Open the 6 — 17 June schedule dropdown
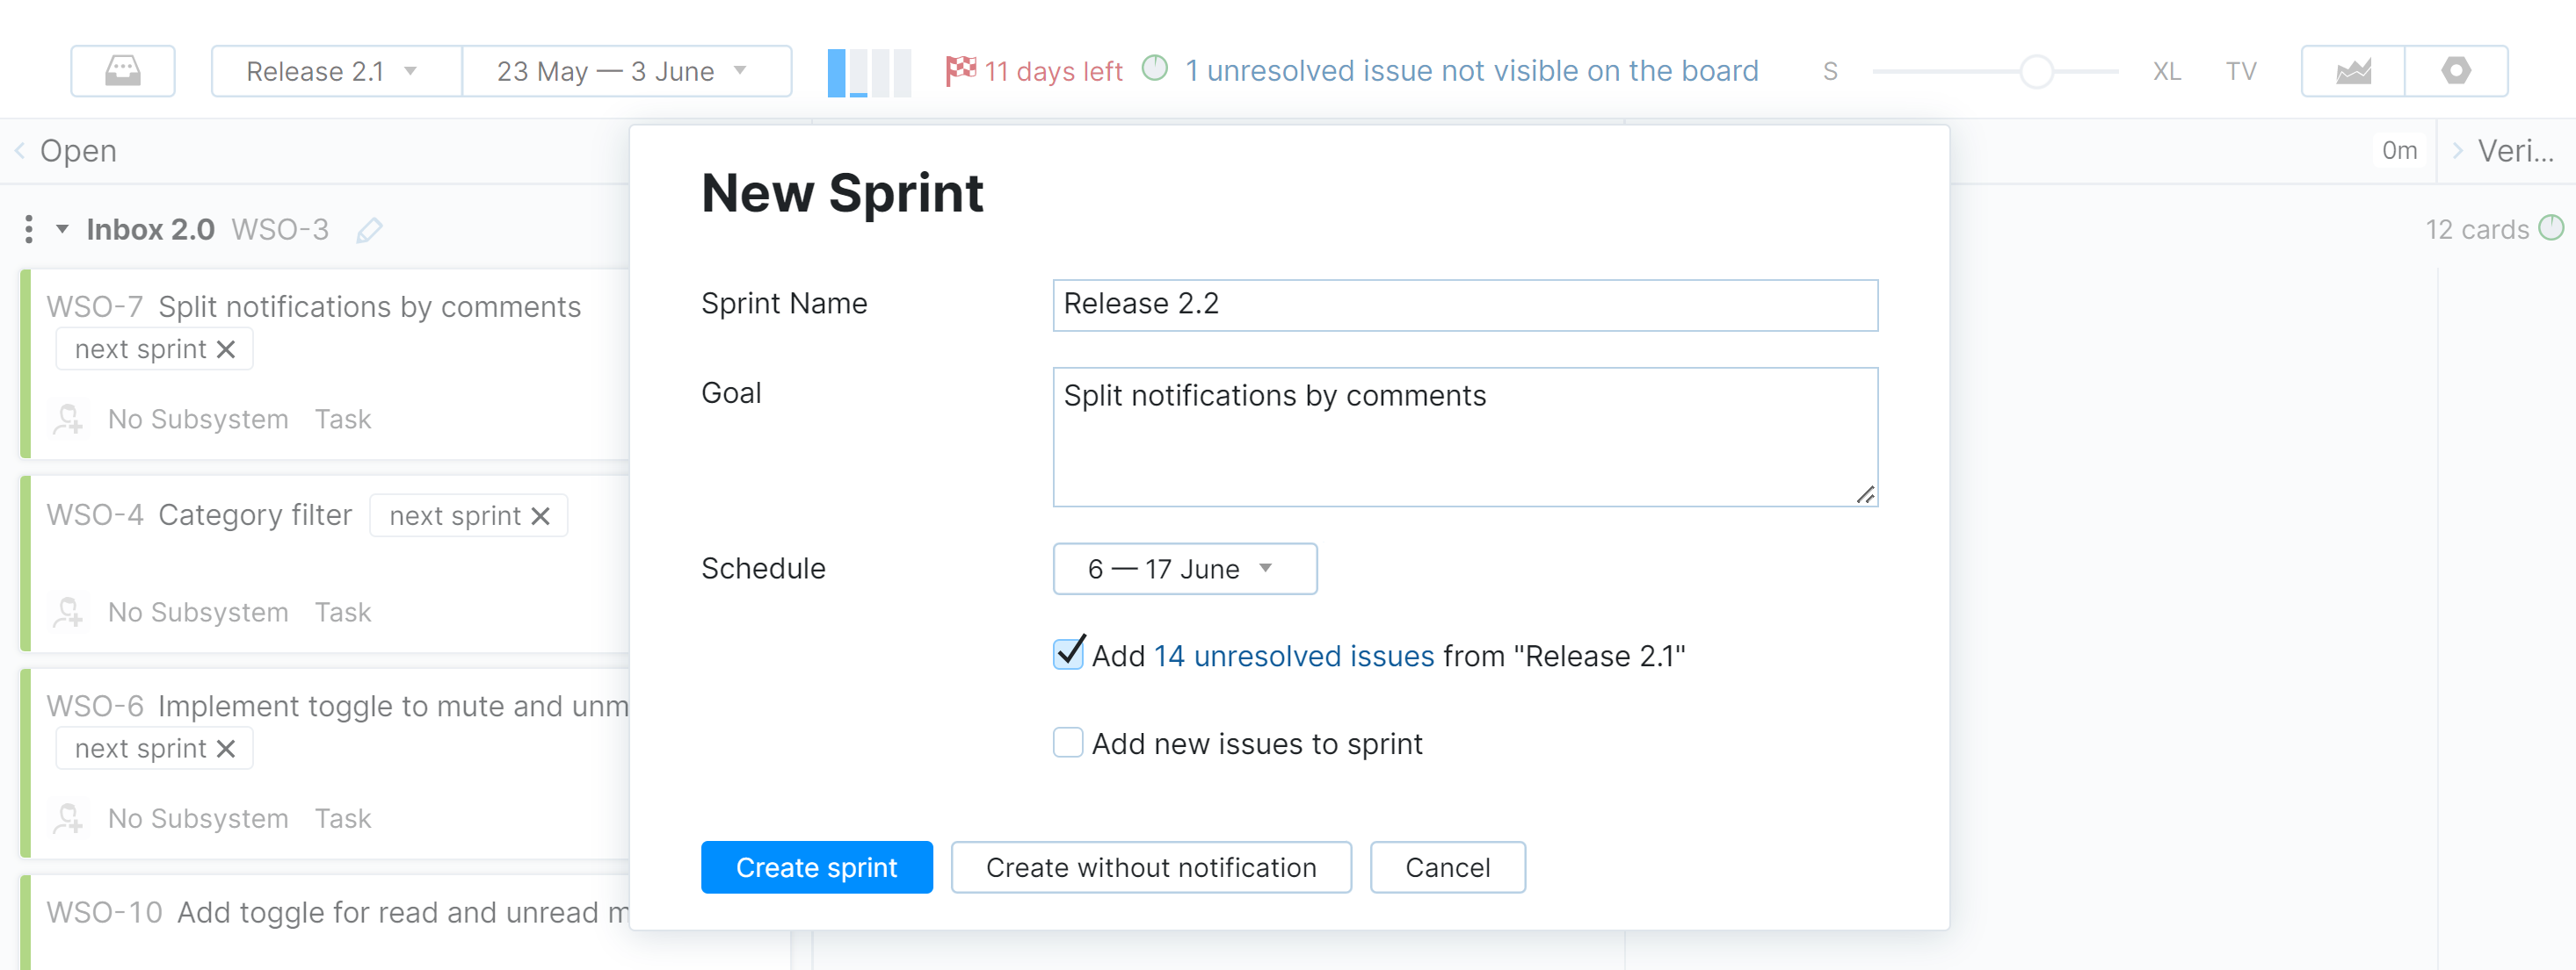This screenshot has height=970, width=2576. click(x=1184, y=569)
